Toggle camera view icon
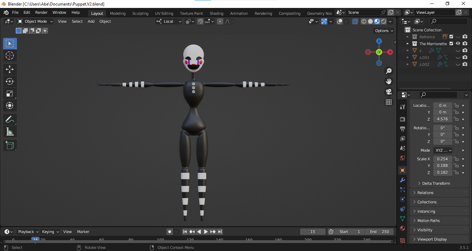 tap(389, 92)
